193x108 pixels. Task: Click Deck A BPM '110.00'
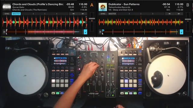83,4
